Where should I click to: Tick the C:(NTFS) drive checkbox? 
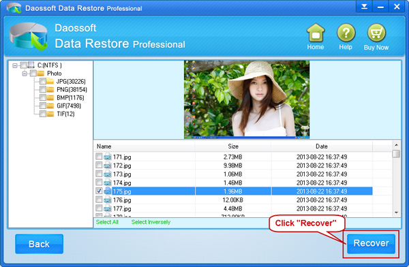coord(23,65)
